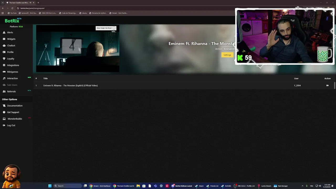Go back in the browser
The image size is (336, 189).
(3, 8)
